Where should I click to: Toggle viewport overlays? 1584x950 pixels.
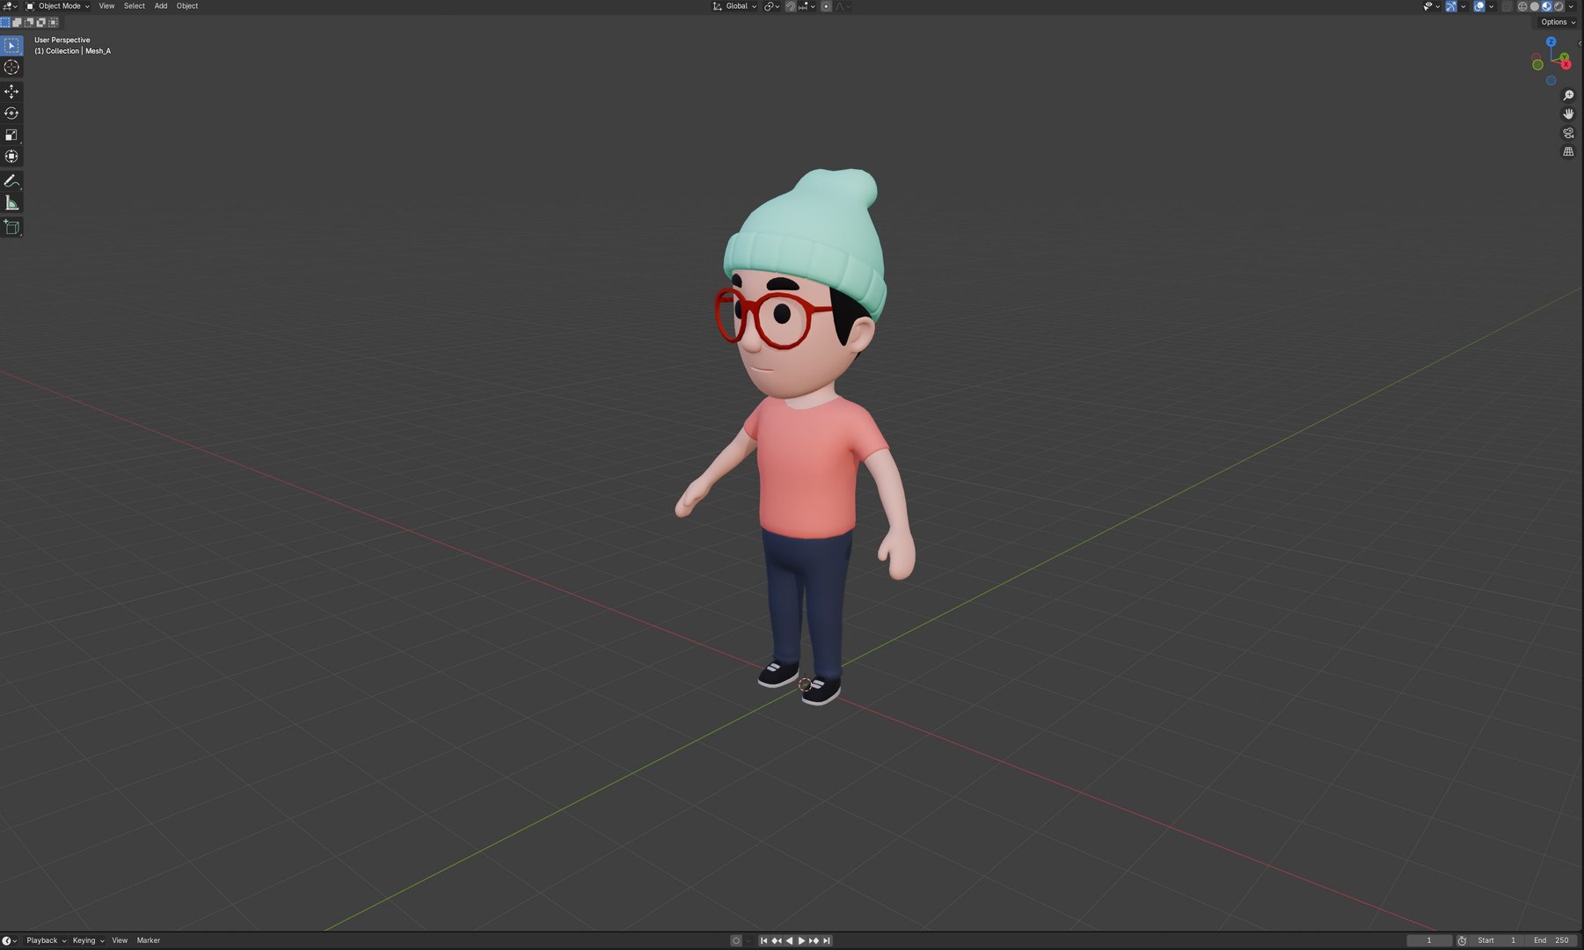[x=1479, y=6]
